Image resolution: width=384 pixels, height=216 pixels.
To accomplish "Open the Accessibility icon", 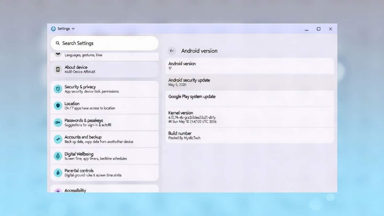I will pos(58,190).
